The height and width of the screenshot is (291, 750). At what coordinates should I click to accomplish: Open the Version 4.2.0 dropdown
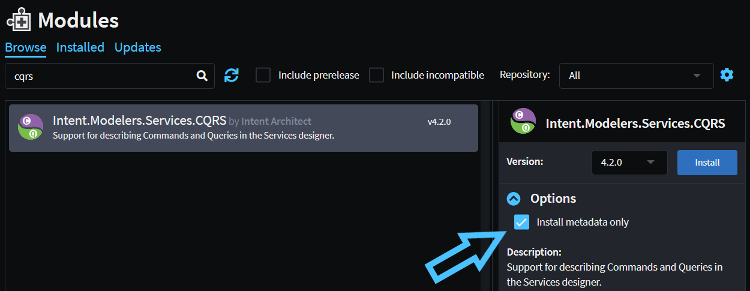[629, 163]
